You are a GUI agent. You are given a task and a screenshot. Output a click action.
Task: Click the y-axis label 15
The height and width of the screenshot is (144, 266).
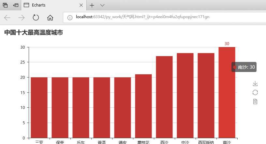click(x=22, y=92)
